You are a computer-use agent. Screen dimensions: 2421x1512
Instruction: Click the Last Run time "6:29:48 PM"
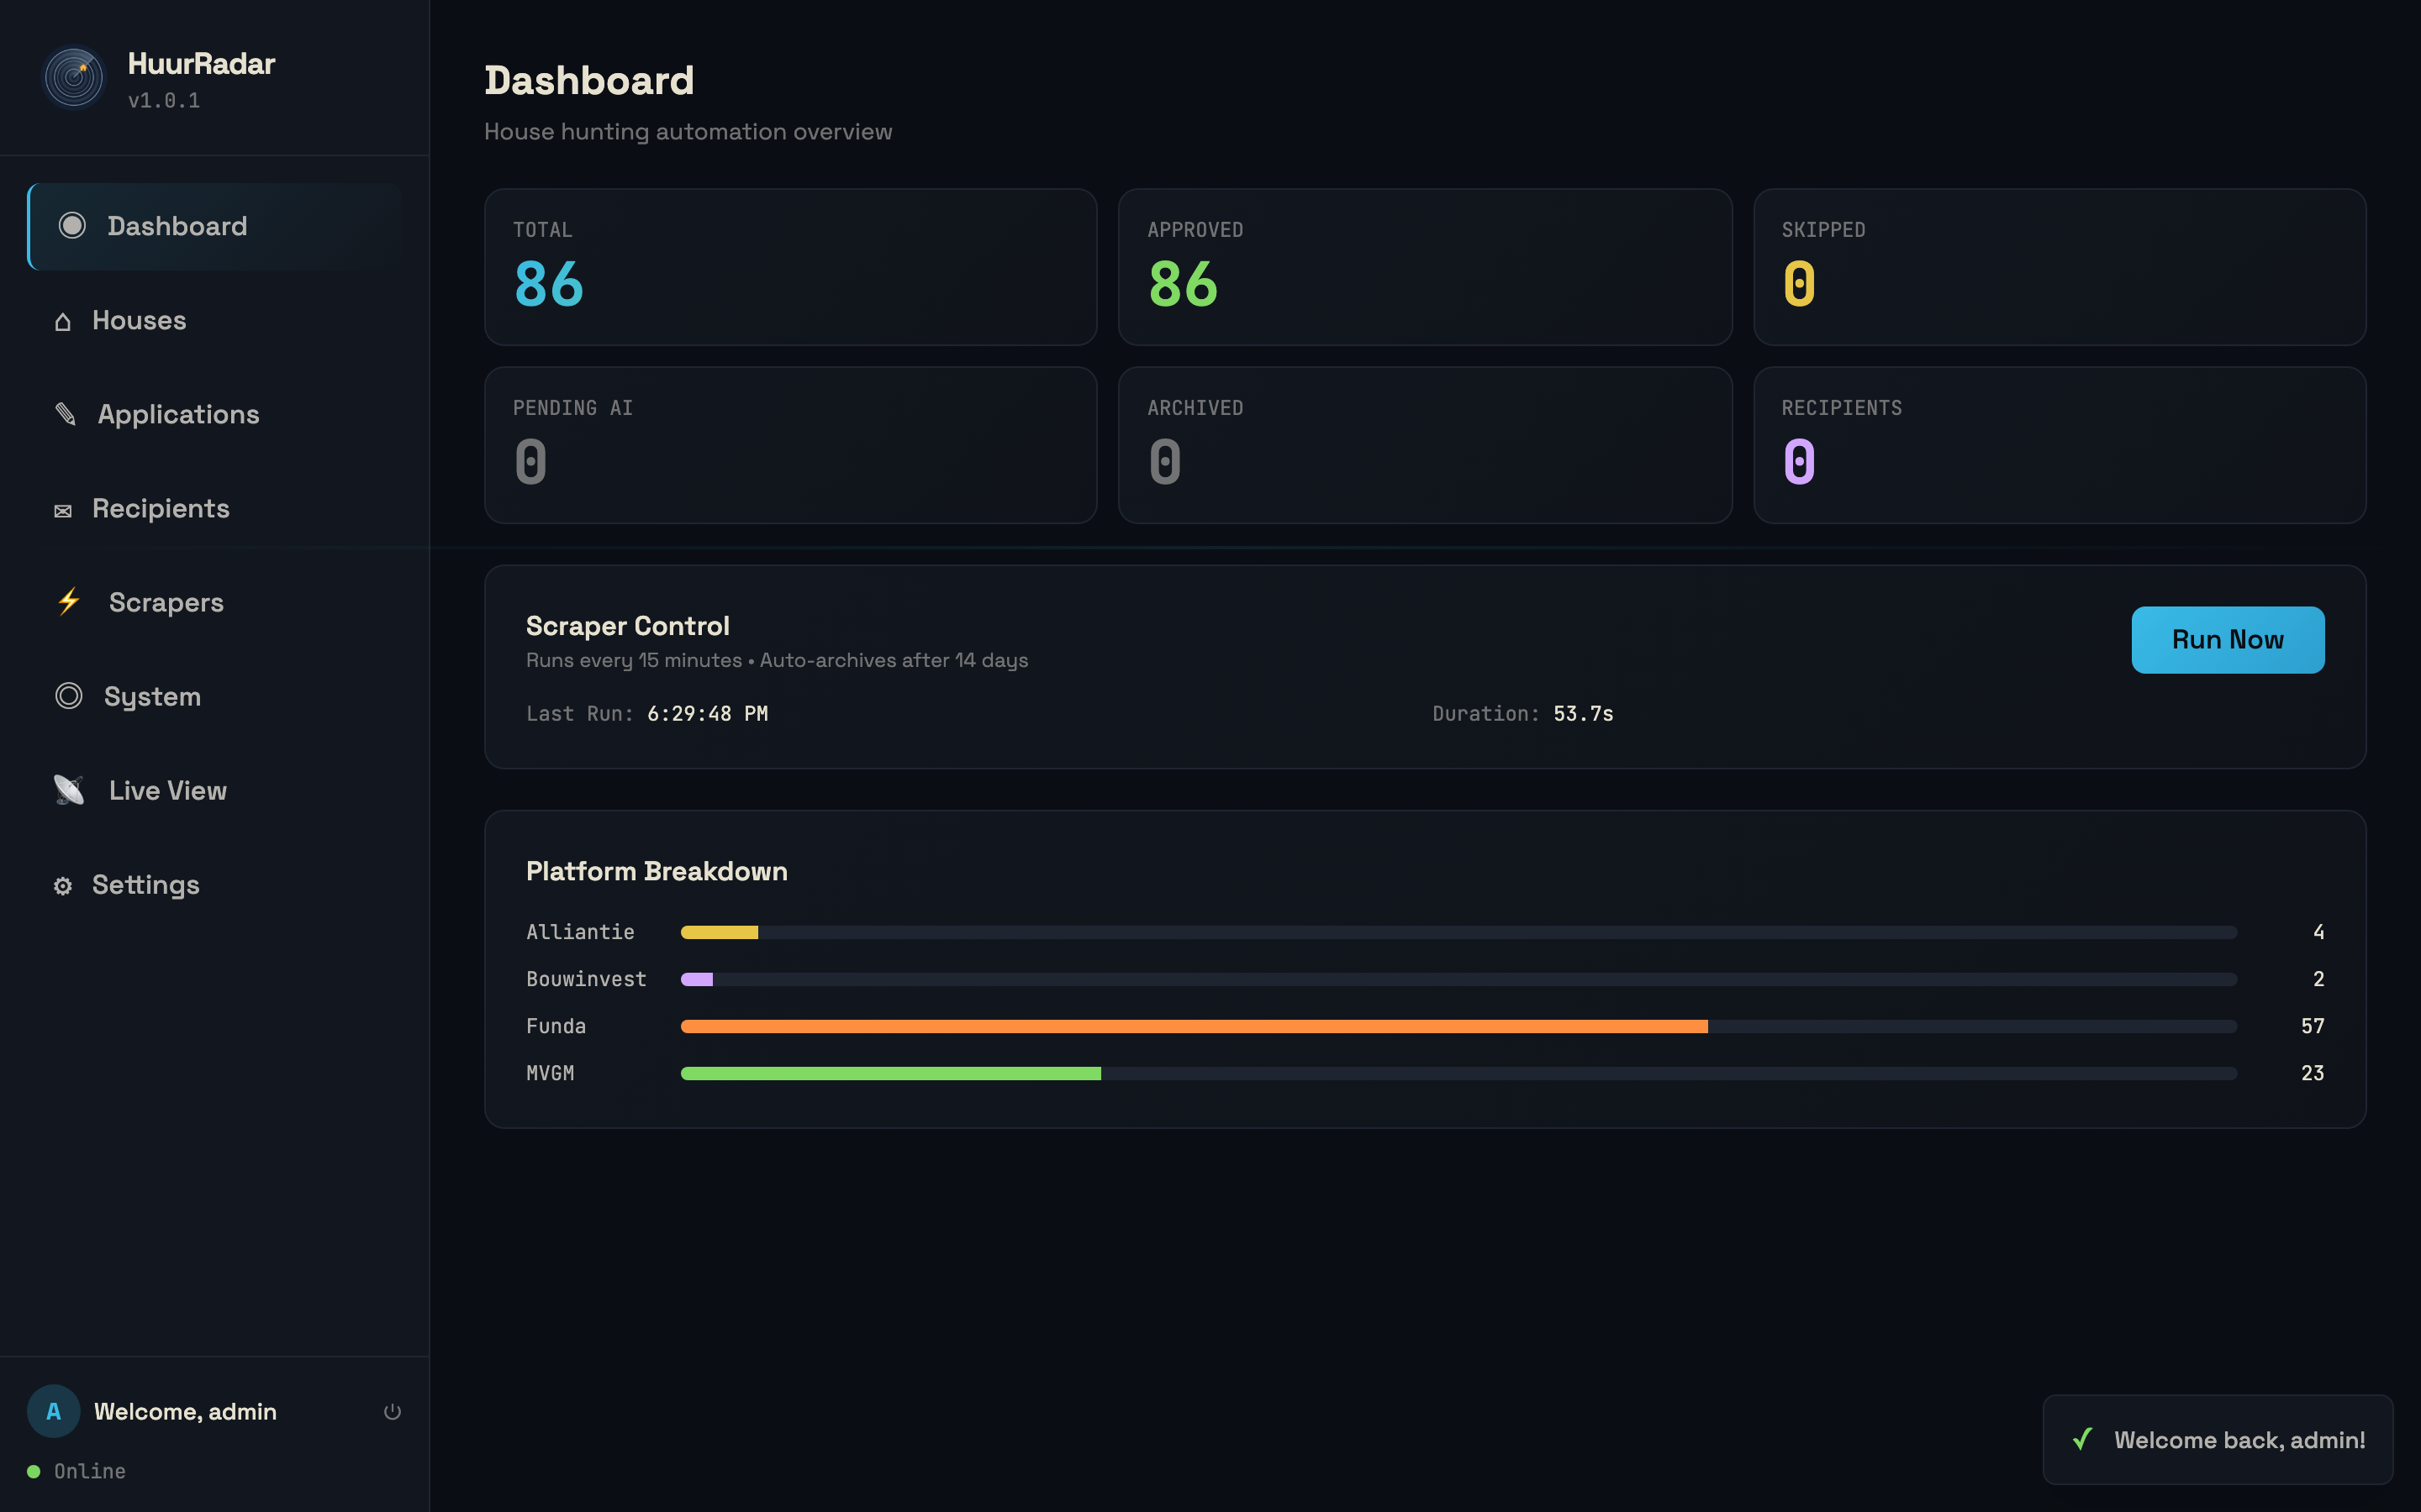click(x=707, y=714)
